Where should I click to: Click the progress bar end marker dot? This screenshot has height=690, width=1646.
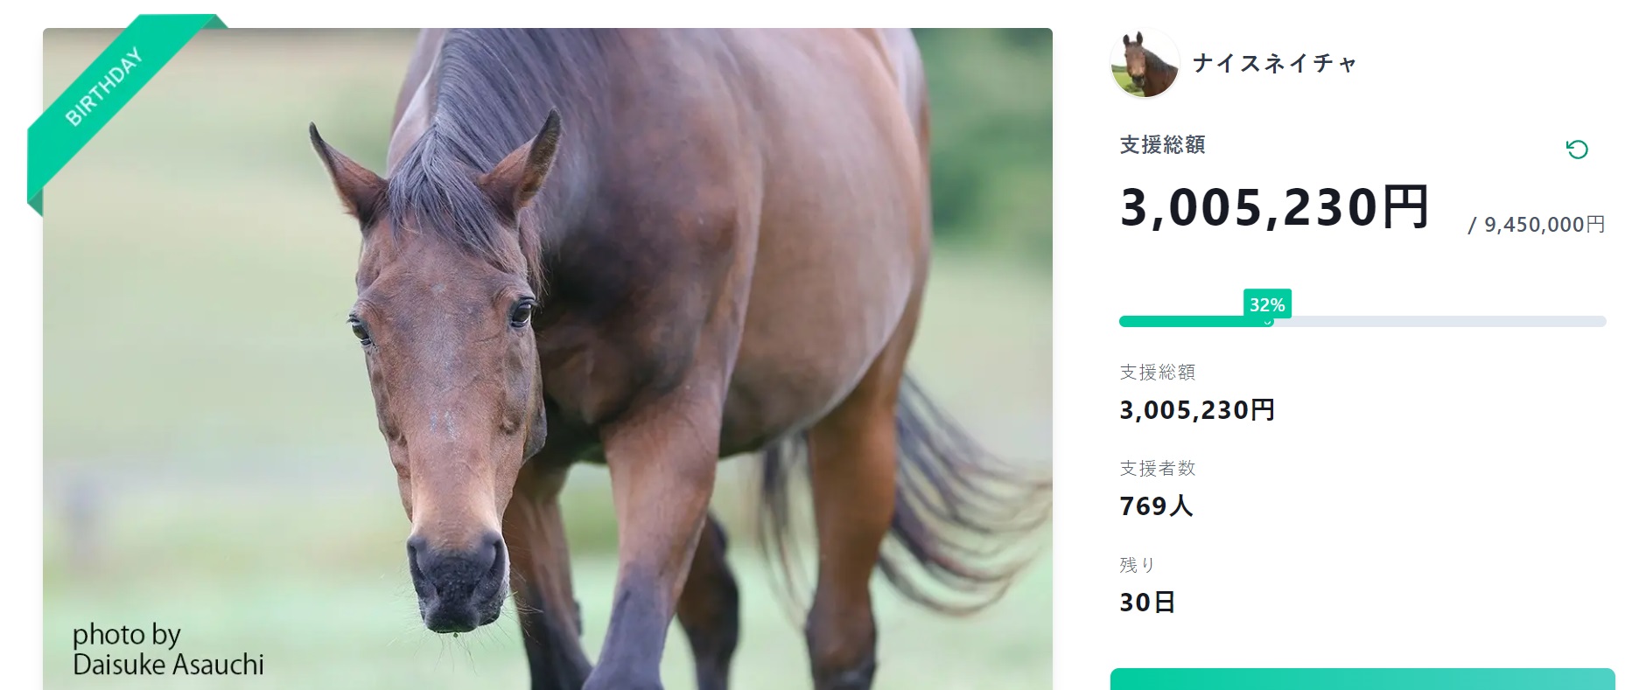tap(1268, 322)
